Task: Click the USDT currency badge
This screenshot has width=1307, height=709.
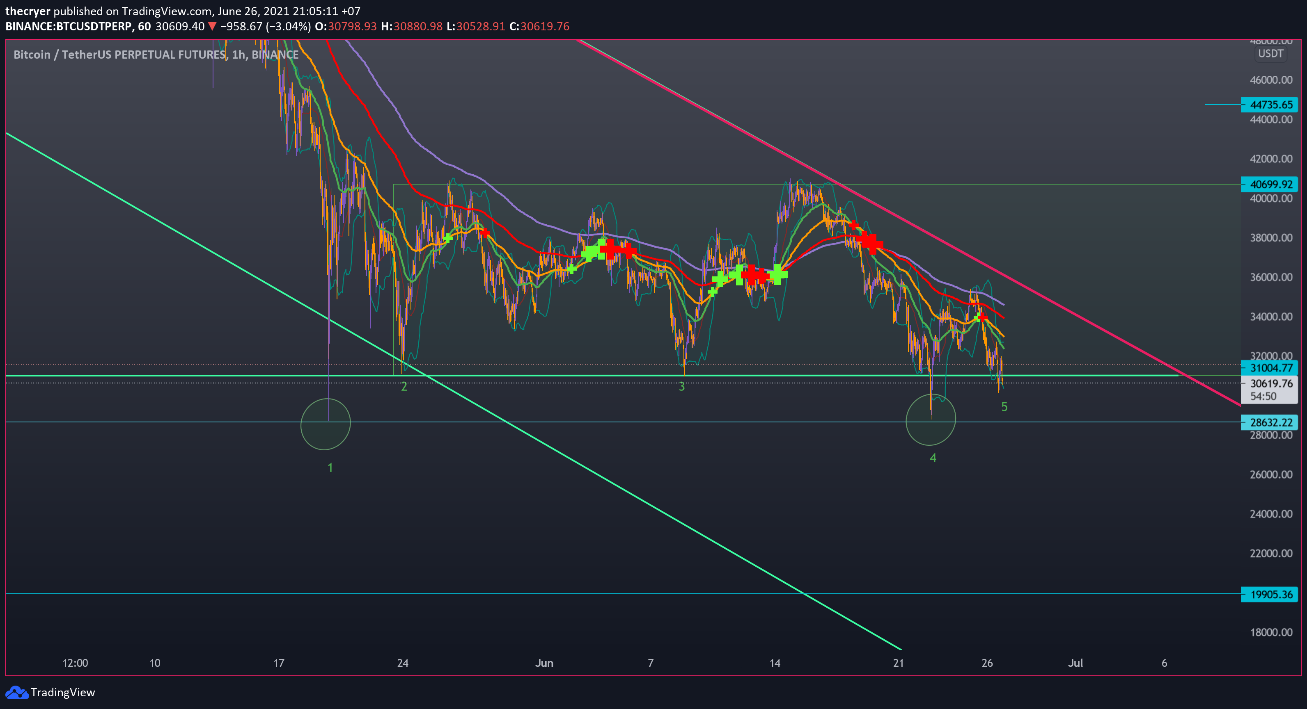Action: (x=1270, y=54)
